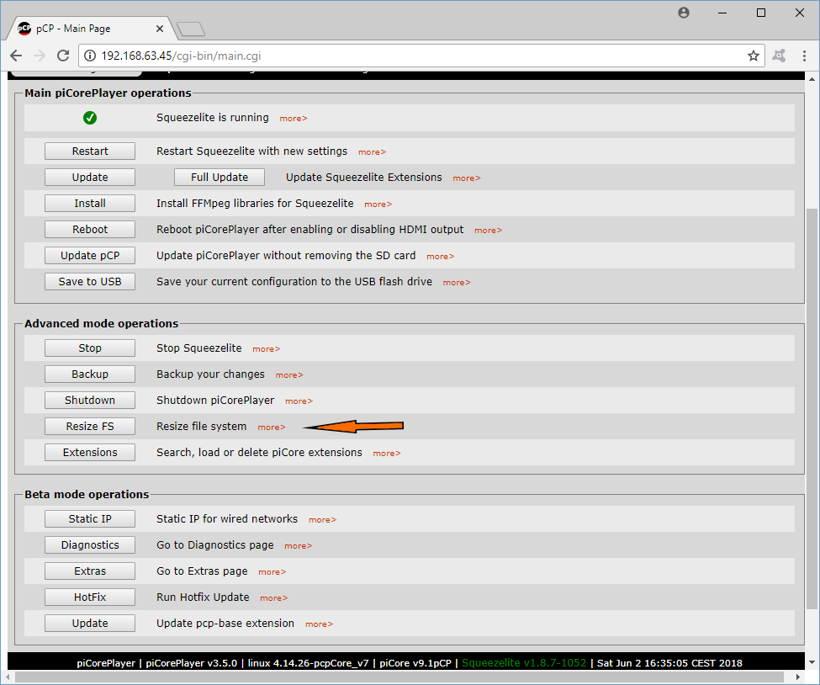
Task: Click the vertical scrollbar thumb
Action: tap(811, 409)
